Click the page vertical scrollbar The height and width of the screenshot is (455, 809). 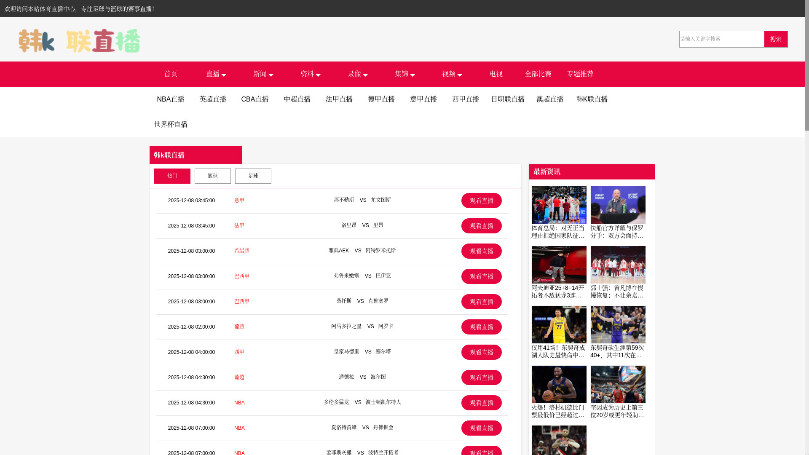806,65
